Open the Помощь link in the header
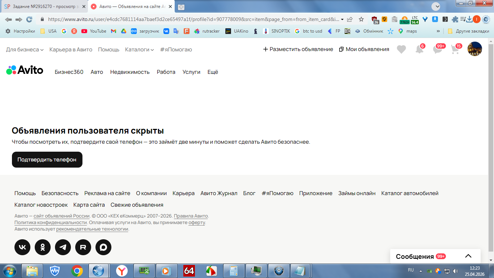The image size is (494, 278). click(x=108, y=49)
